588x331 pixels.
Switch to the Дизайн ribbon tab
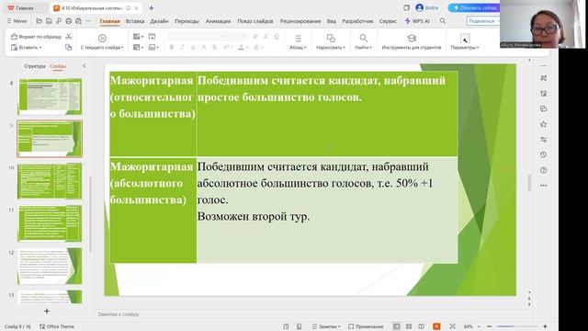[159, 21]
